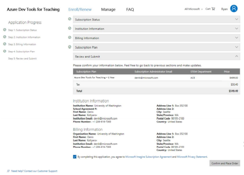Expand the Subscription Plan section chevron
244x175 pixels.
coord(237,47)
